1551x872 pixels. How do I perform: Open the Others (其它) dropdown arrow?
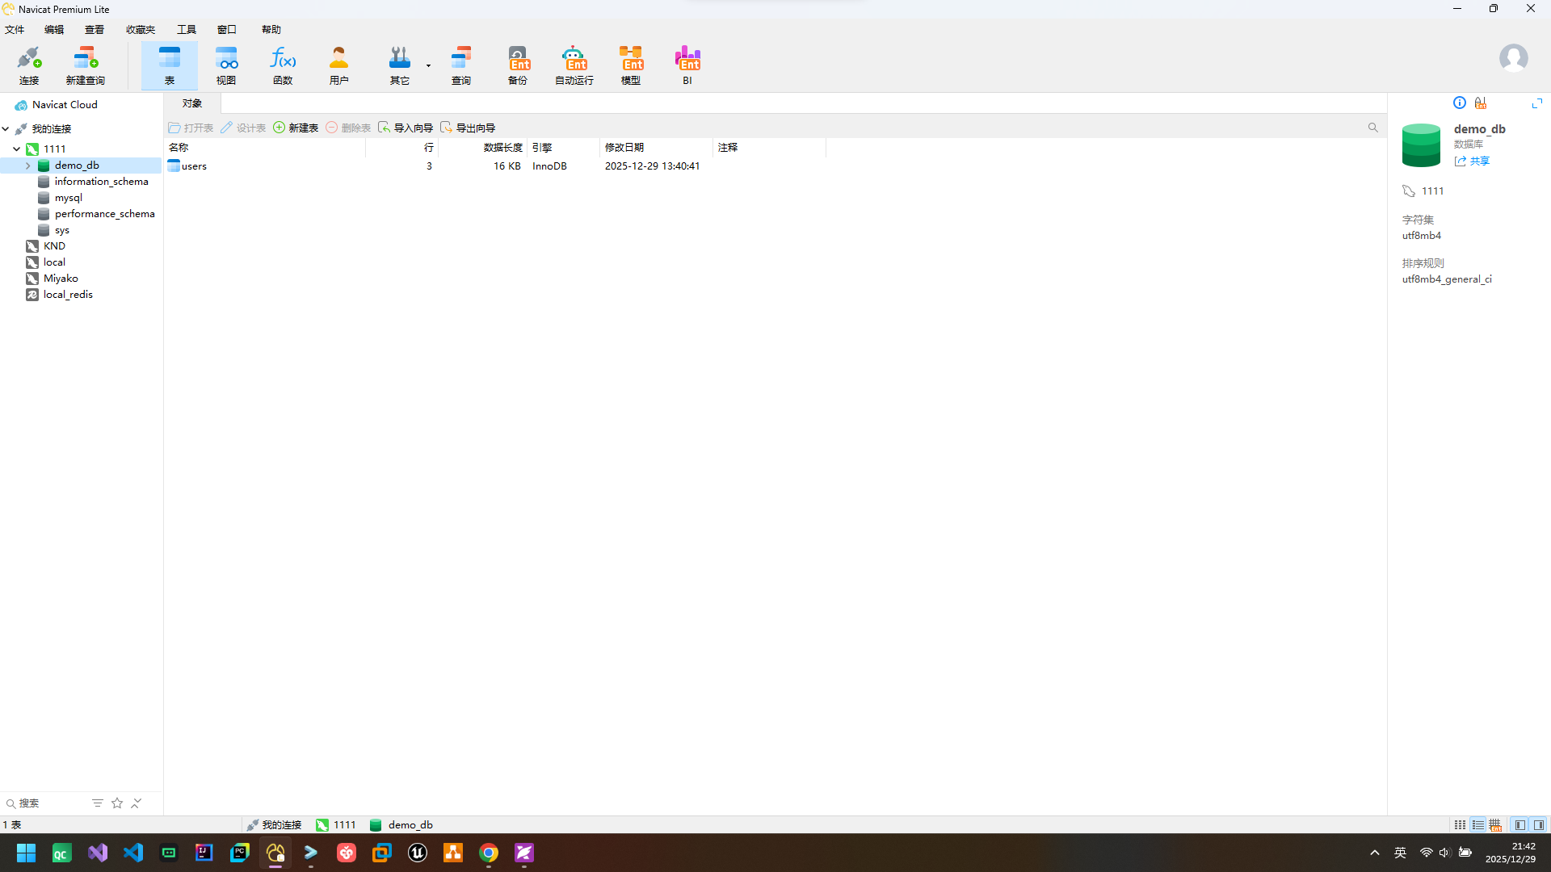(x=429, y=65)
